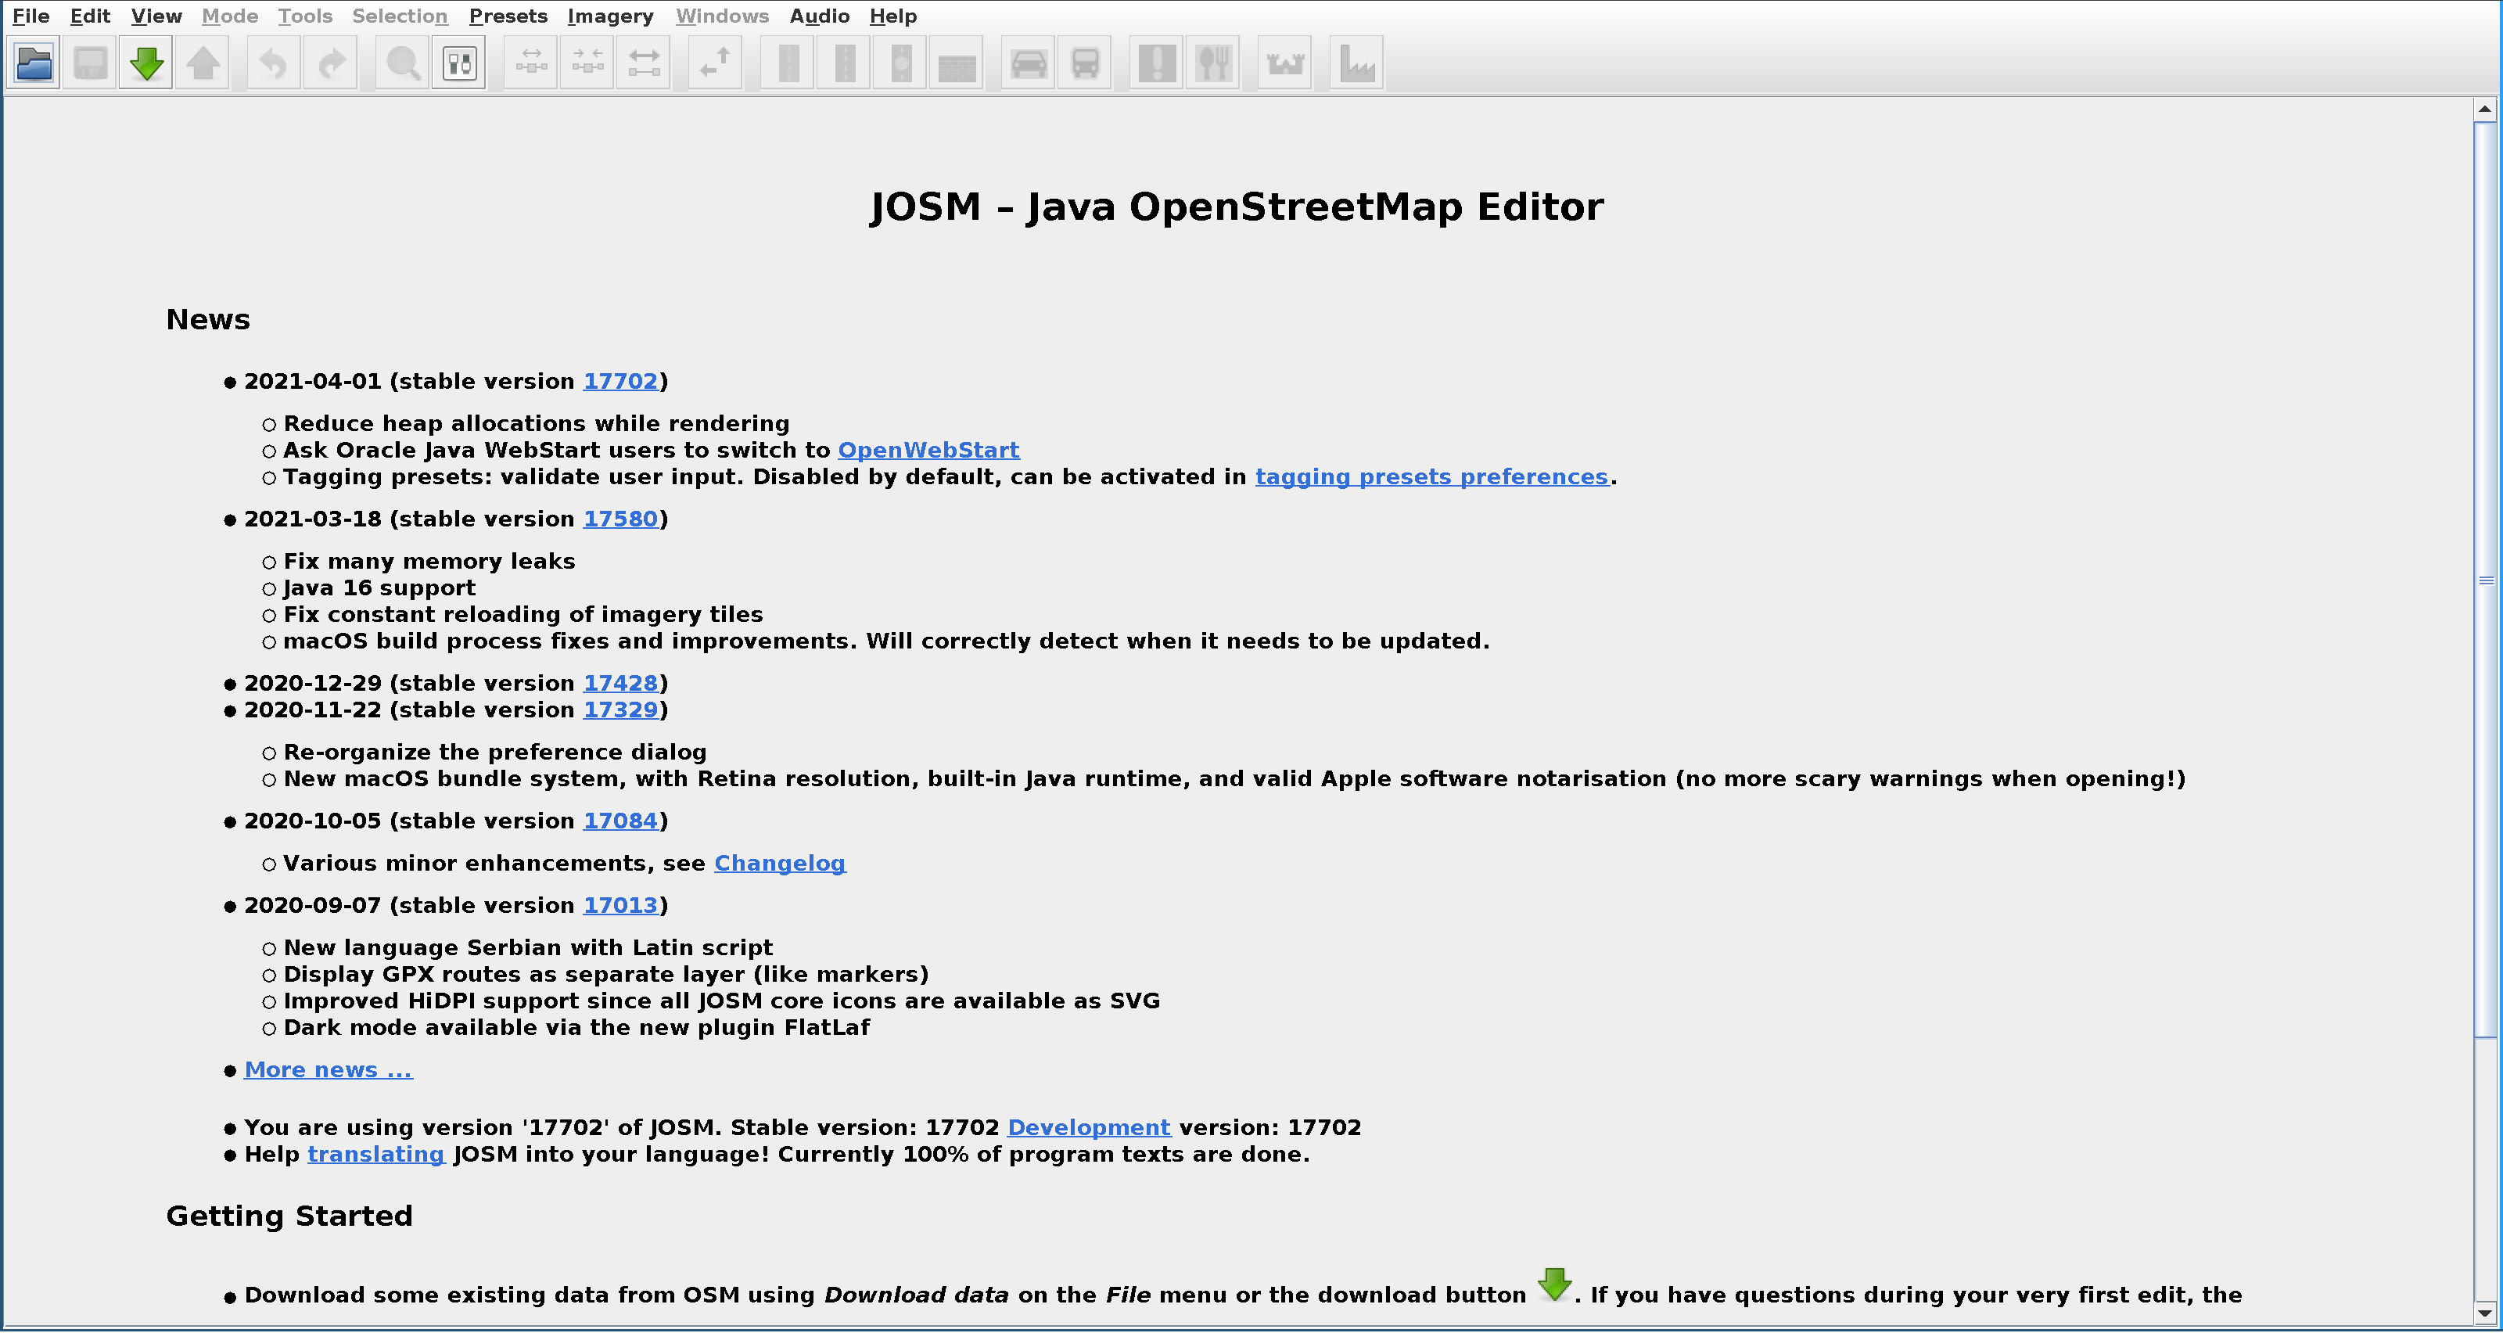The image size is (2503, 1333).
Task: Click the translating link
Action: point(376,1155)
